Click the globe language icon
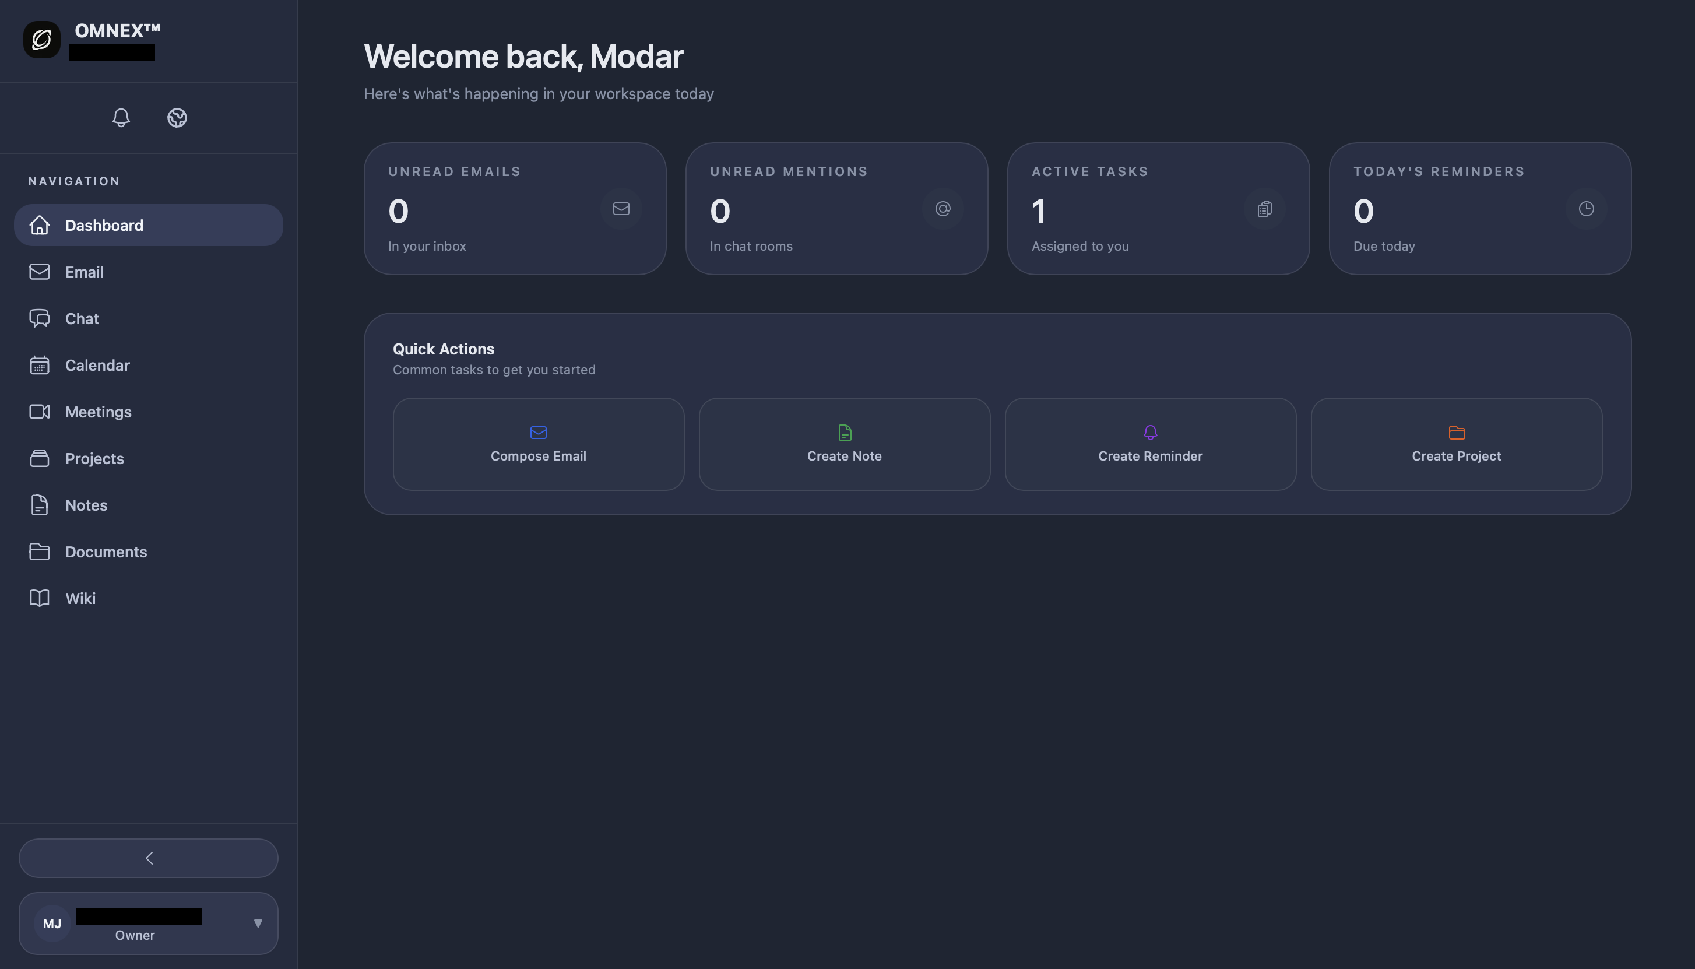This screenshot has width=1695, height=969. [x=176, y=118]
